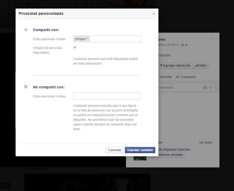Click the Comentar link
The image size is (234, 191).
[165, 77]
